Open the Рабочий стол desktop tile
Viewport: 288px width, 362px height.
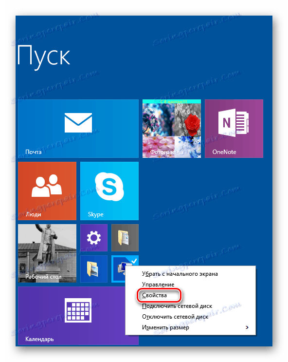click(x=47, y=253)
